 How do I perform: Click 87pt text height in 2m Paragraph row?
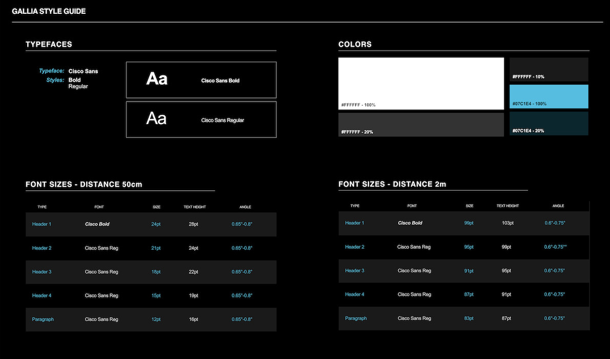coord(506,318)
